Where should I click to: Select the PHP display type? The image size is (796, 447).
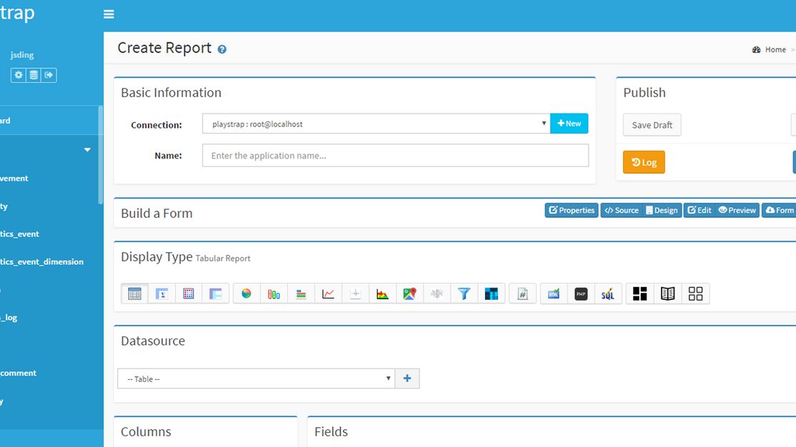tap(581, 294)
